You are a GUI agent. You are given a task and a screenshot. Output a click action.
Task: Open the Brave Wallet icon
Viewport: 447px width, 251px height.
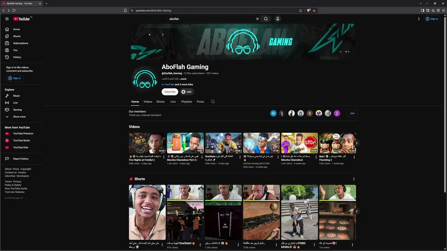428,10
